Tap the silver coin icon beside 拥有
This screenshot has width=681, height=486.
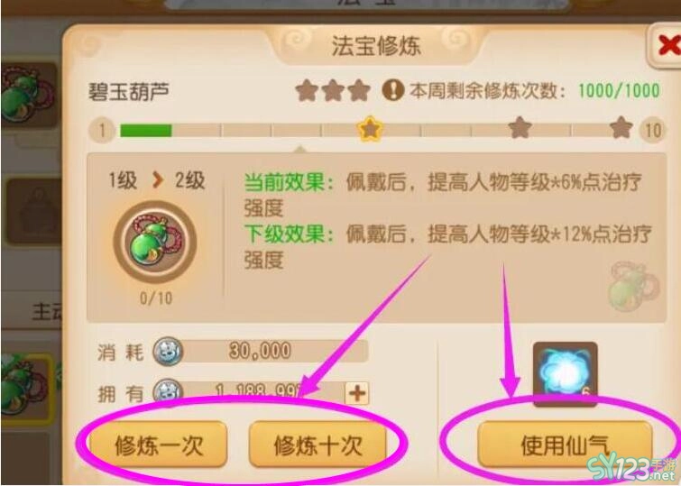click(x=168, y=390)
